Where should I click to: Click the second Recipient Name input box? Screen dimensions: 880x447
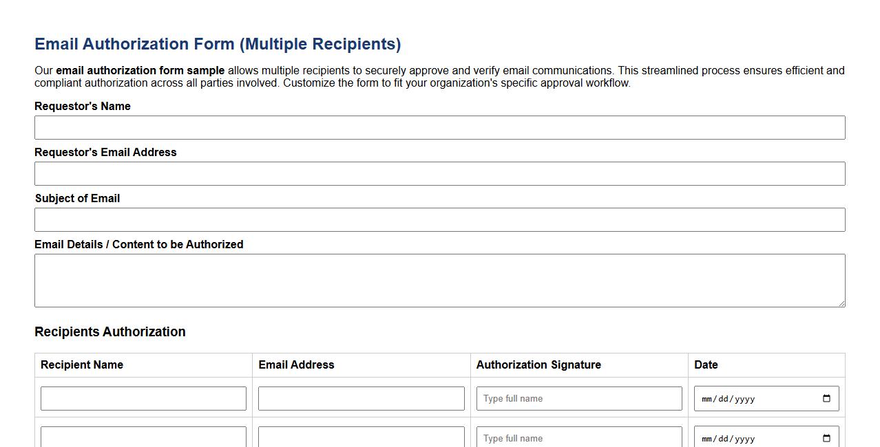click(x=143, y=438)
